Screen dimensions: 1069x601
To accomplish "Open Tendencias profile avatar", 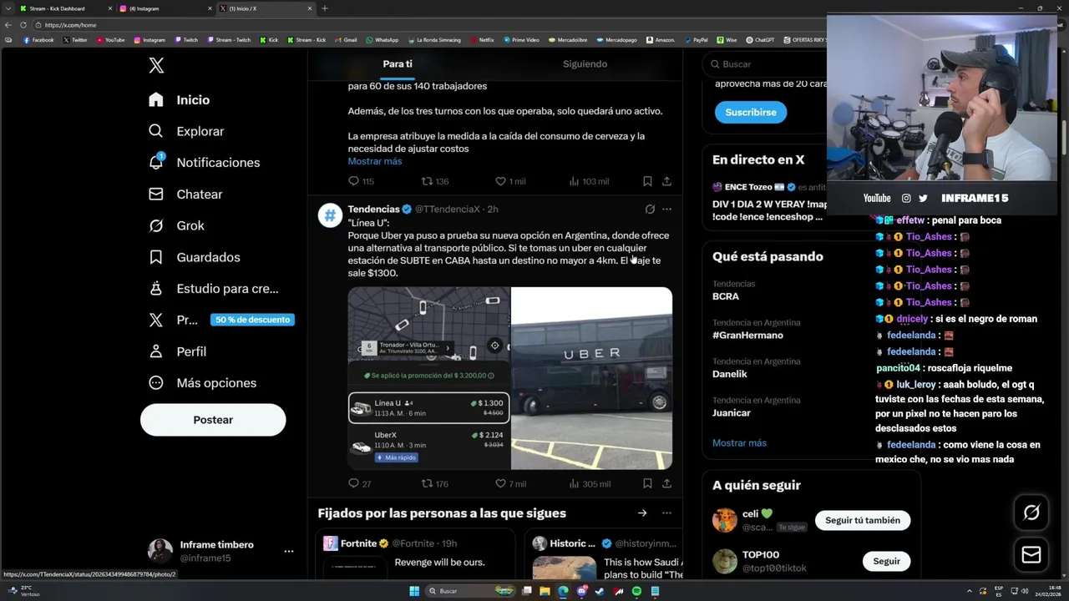I will pyautogui.click(x=330, y=215).
